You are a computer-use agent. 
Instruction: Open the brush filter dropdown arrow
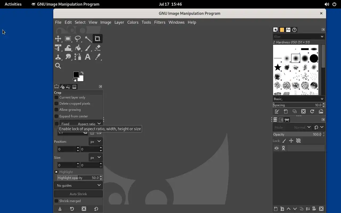coord(322,36)
